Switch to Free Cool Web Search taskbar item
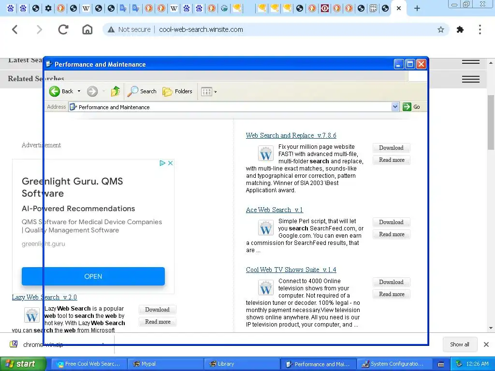The width and height of the screenshot is (495, 371). click(89, 364)
